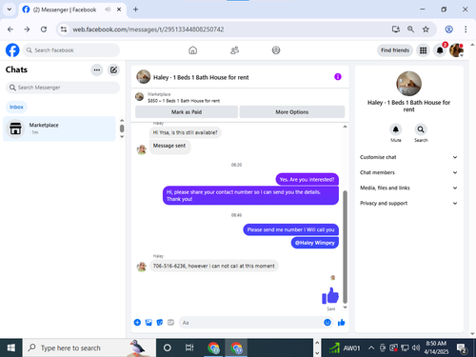Screen dimensions: 476x357
Task: Open the Marketplace chat conversation
Action: pos(59,129)
